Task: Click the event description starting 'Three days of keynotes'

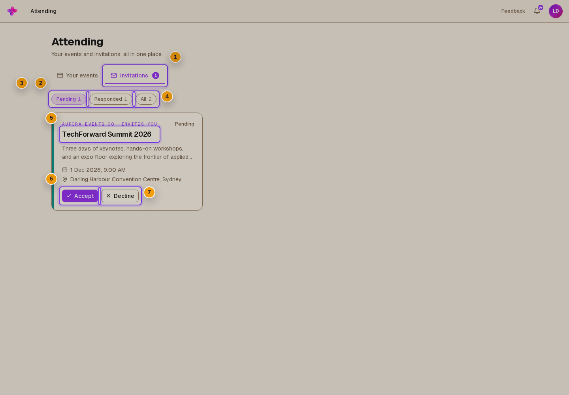Action: point(127,153)
